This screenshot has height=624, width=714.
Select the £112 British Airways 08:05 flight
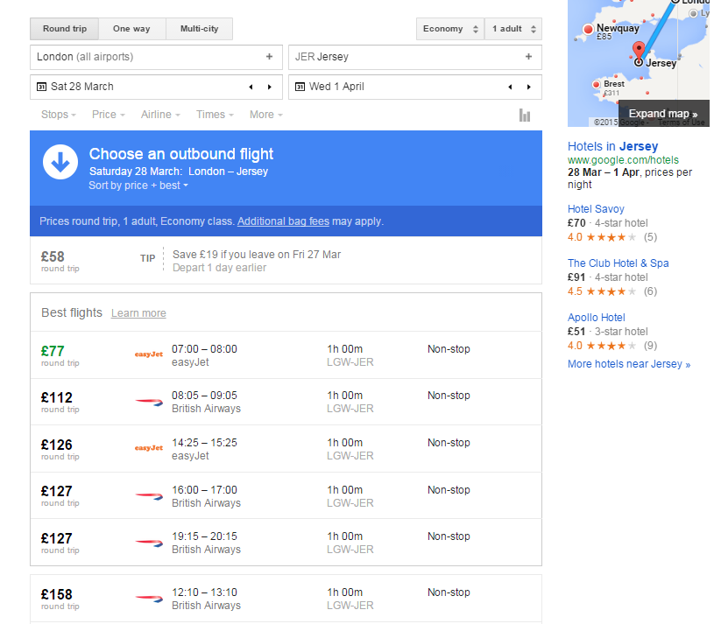[x=286, y=402]
